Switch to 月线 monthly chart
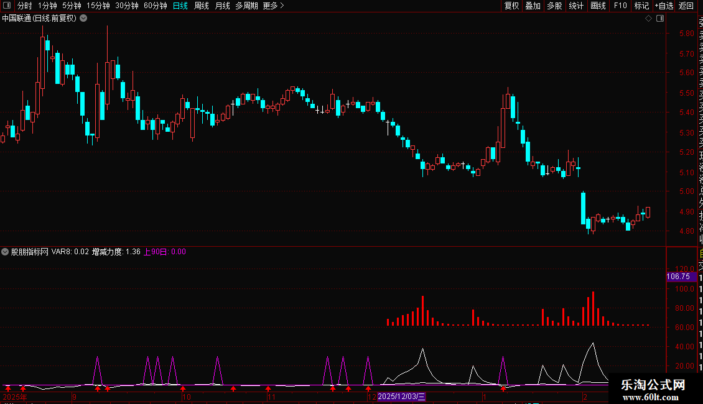 tap(222, 6)
